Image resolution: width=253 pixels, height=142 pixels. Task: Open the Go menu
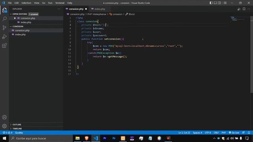[x=43, y=3]
